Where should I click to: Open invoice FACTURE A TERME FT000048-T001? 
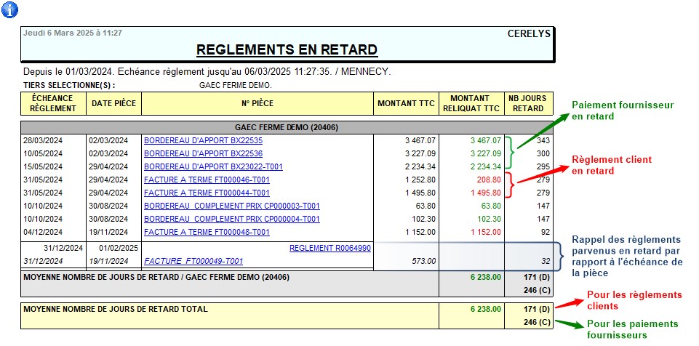[x=207, y=232]
